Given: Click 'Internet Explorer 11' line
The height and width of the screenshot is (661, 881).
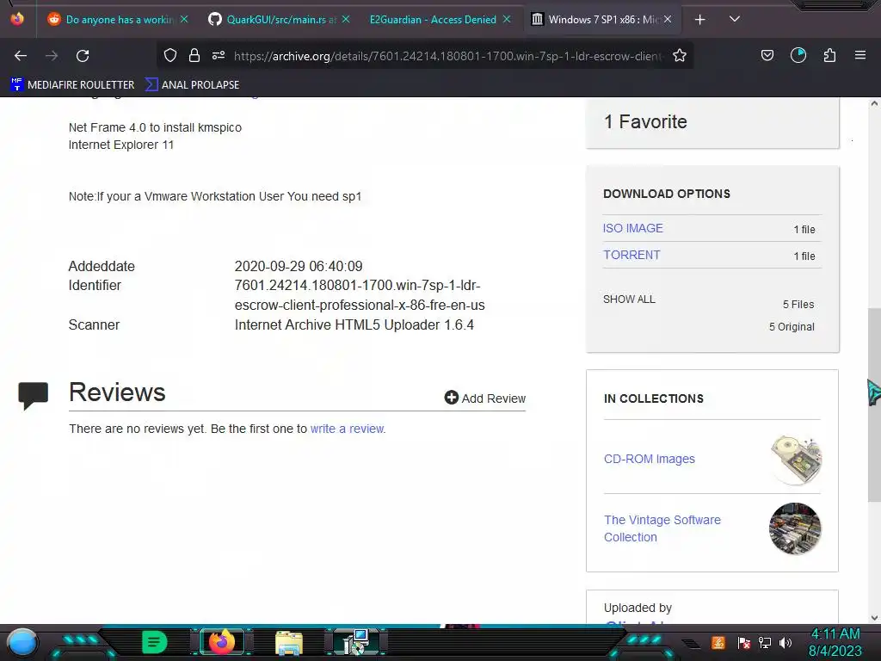Looking at the screenshot, I should point(120,145).
